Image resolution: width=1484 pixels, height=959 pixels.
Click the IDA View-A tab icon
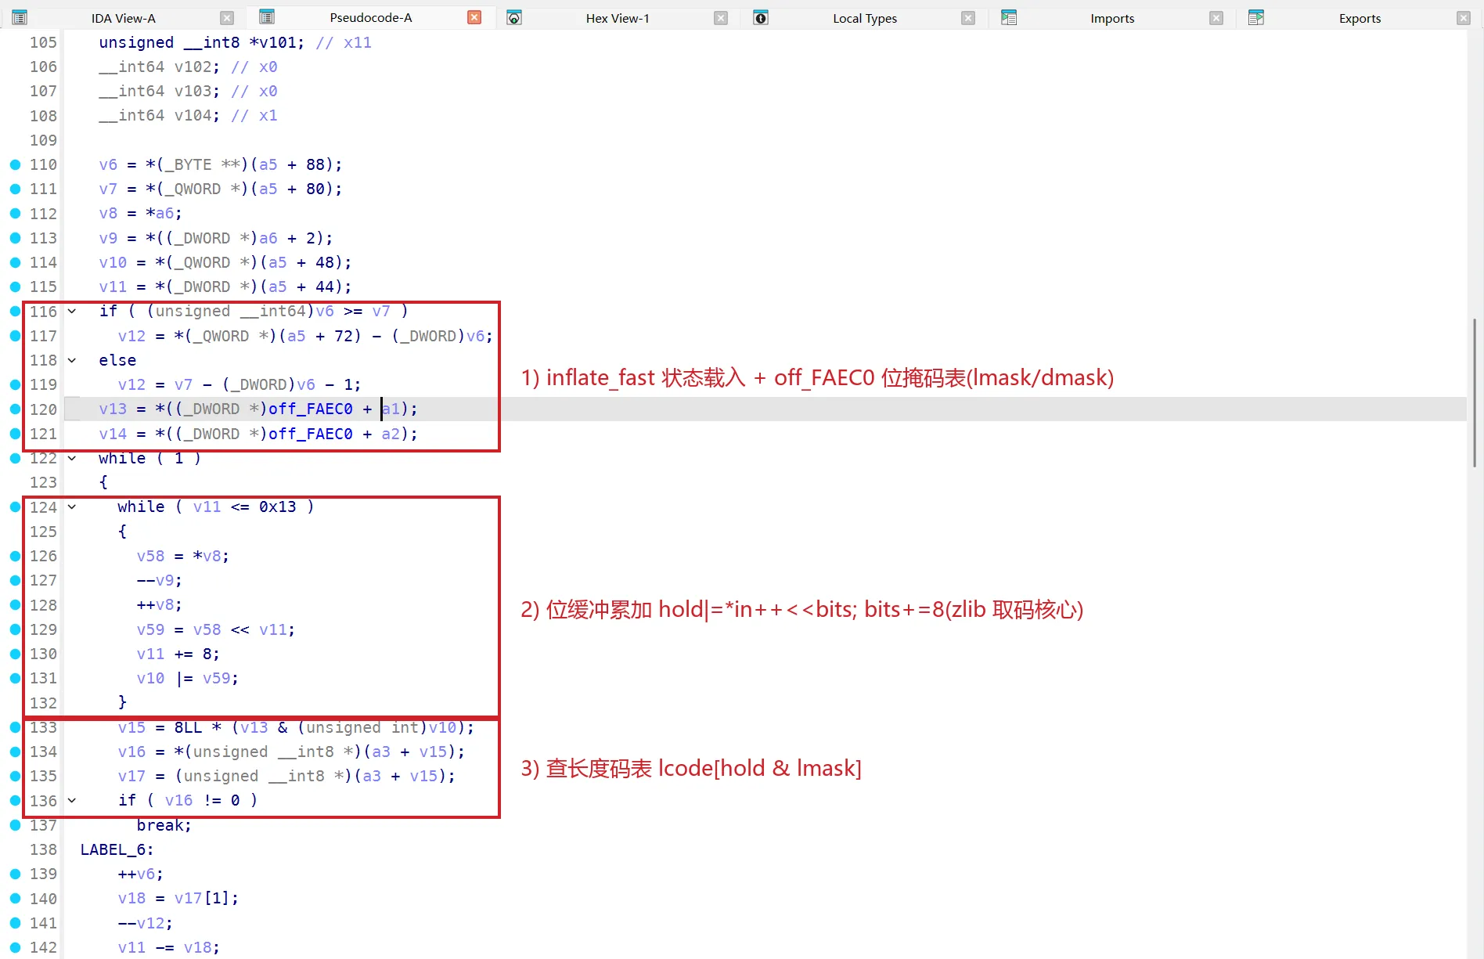pyautogui.click(x=20, y=17)
